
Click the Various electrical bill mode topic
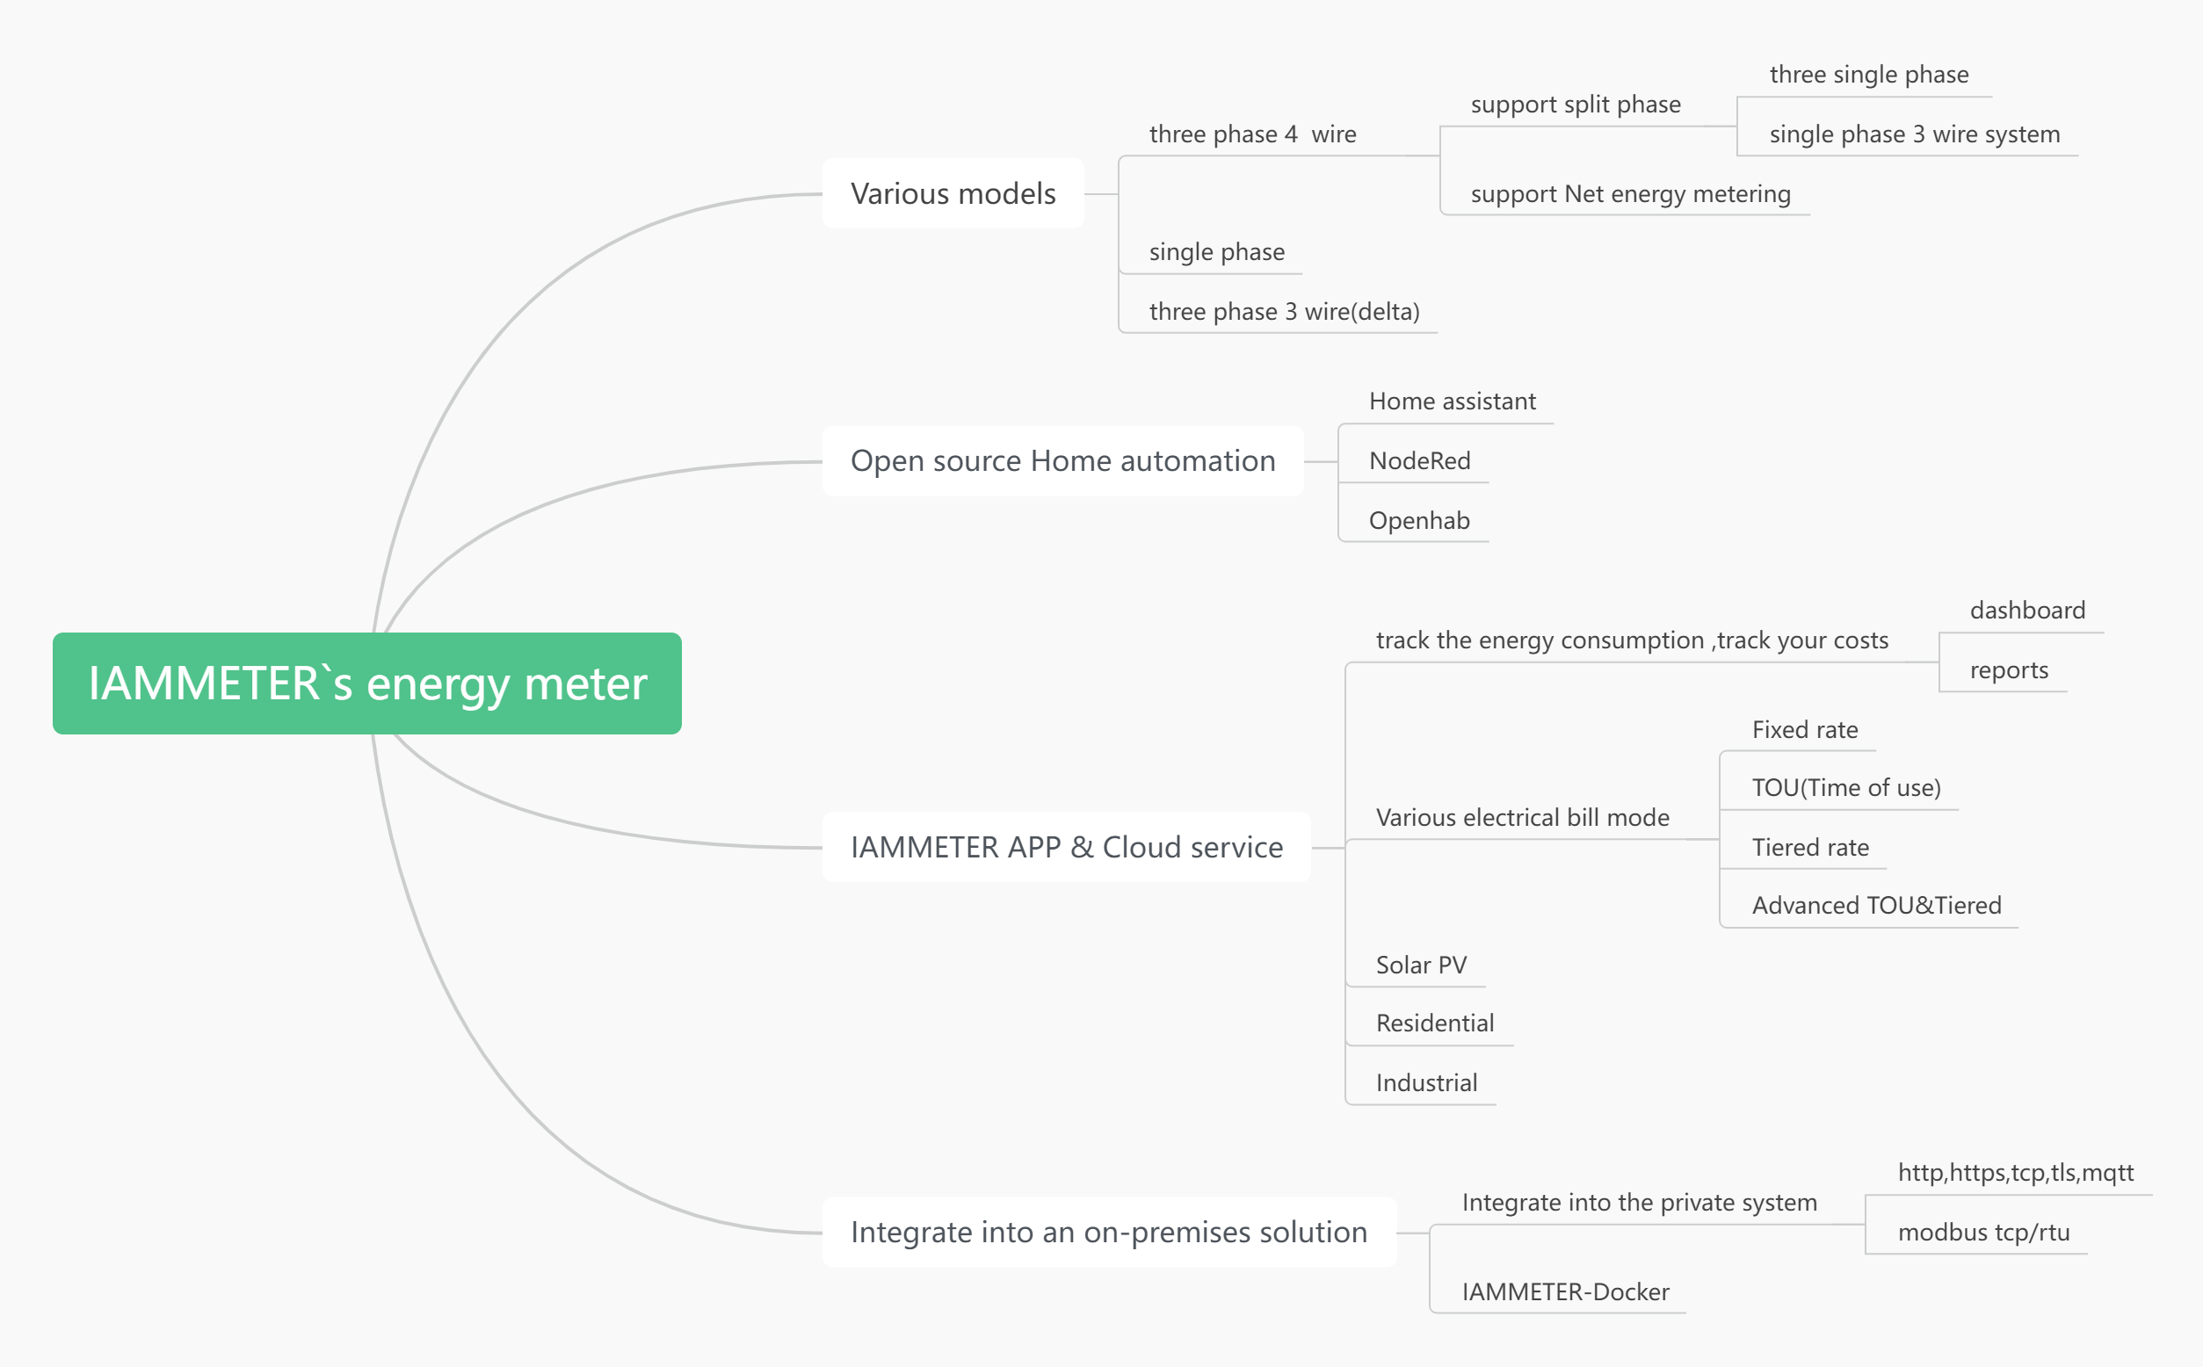click(x=1522, y=817)
